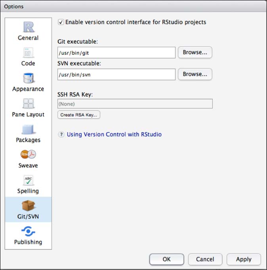Open Using Version Control with RStudio link
The width and height of the screenshot is (267, 270).
[114, 134]
